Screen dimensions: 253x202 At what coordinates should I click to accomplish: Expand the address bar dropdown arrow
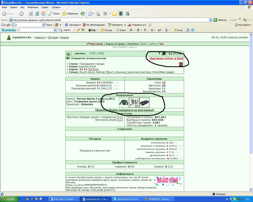click(210, 20)
